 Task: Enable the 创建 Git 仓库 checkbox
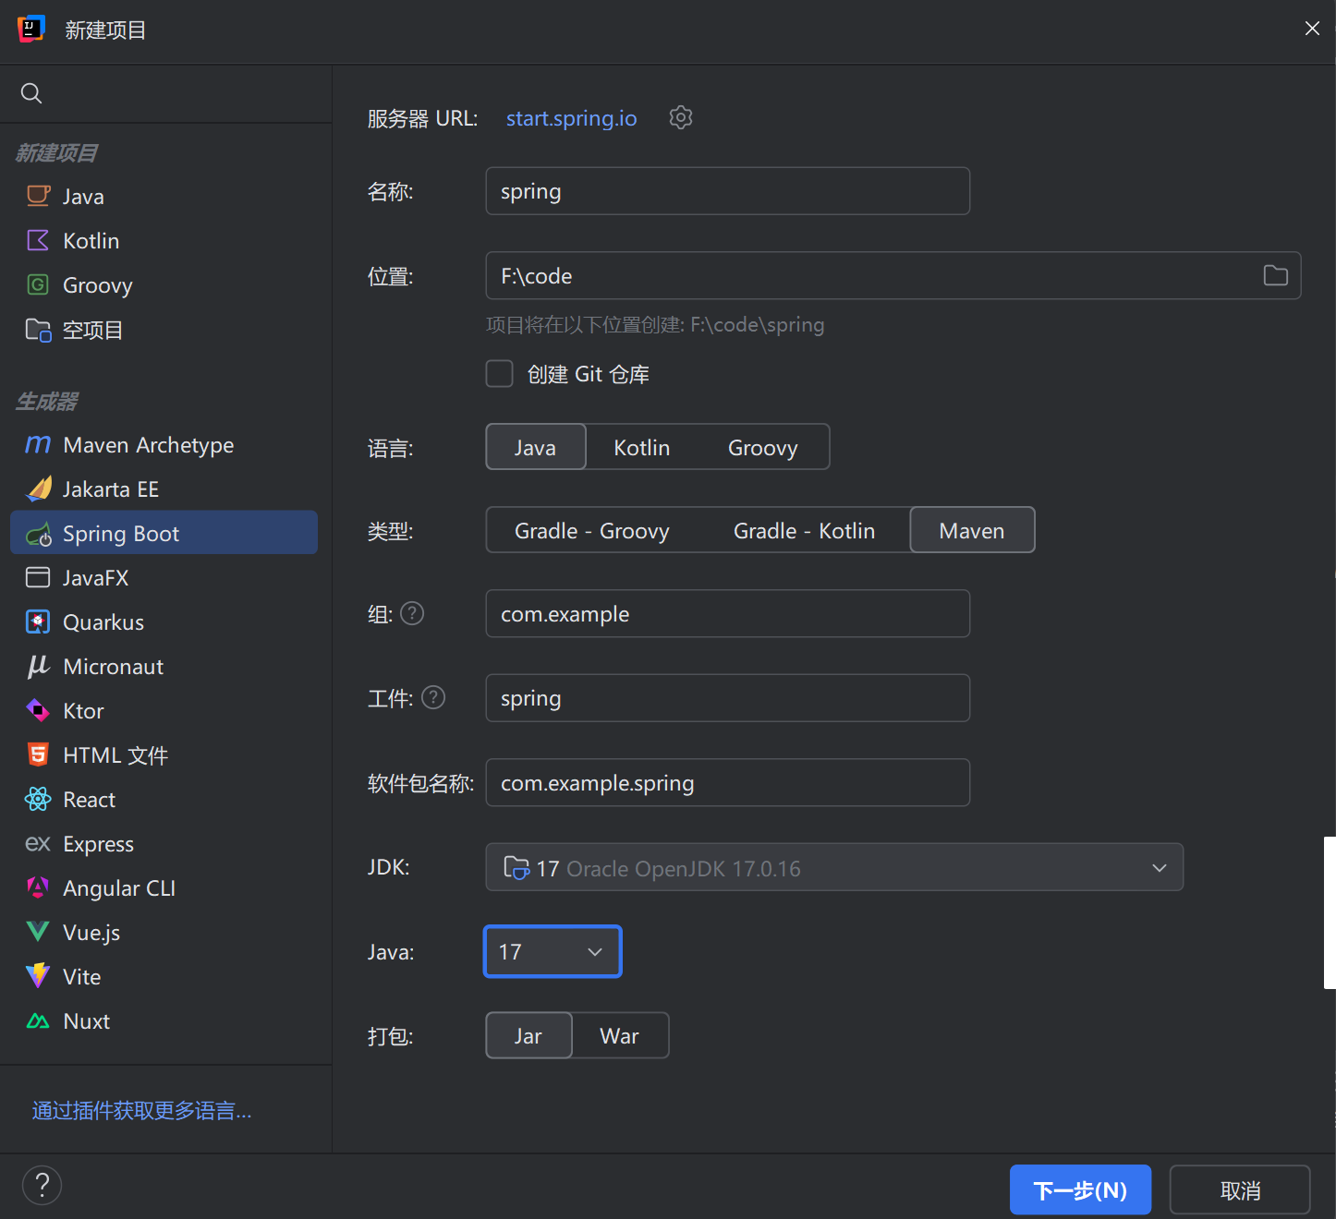[x=500, y=374]
